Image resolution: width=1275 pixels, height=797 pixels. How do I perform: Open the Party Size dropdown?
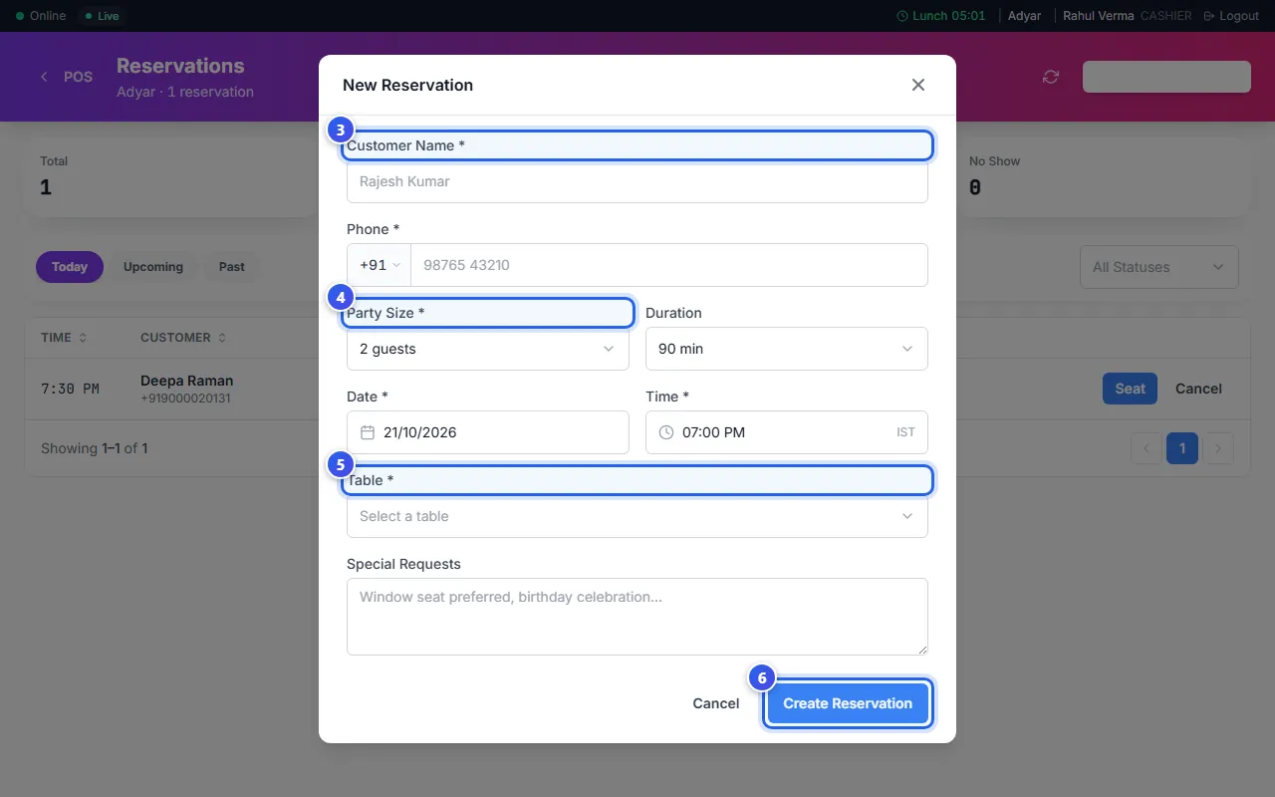coord(488,349)
